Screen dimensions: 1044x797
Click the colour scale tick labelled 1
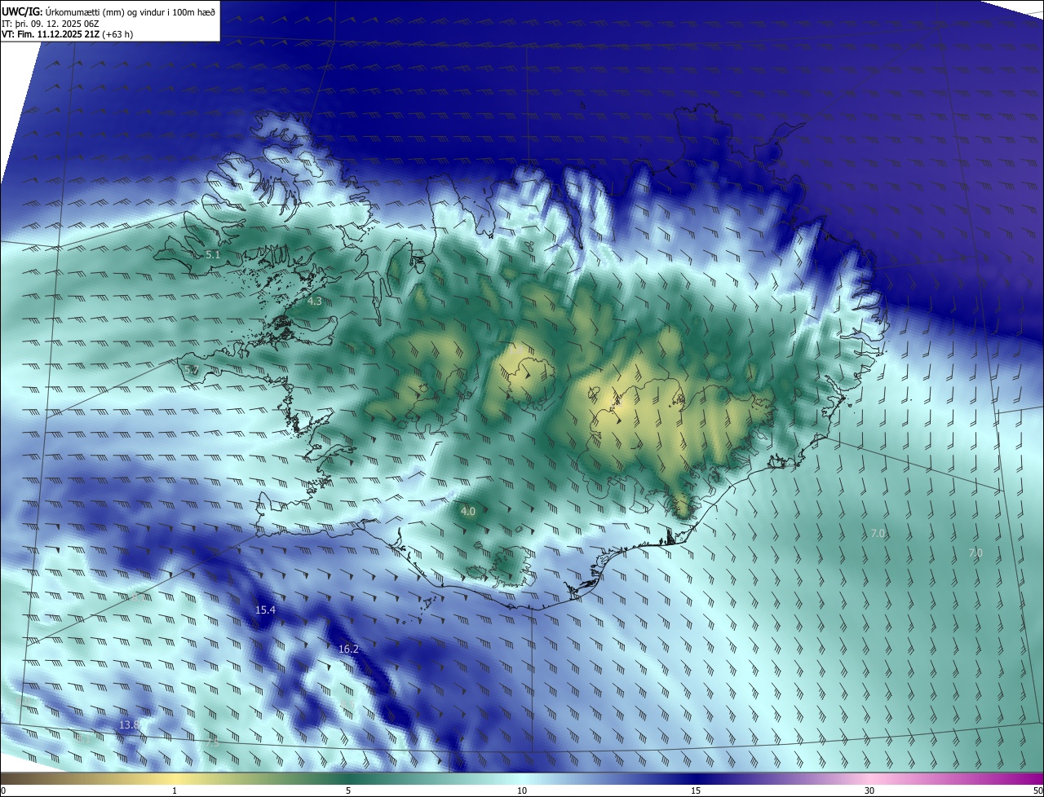175,790
